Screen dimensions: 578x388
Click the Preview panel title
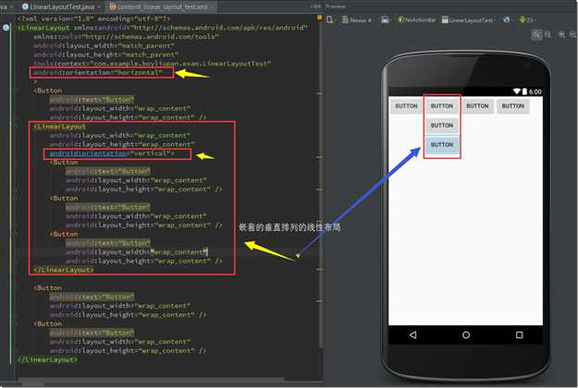pos(336,6)
